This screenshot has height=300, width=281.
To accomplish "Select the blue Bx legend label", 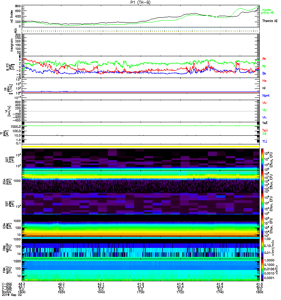I will [x=264, y=73].
